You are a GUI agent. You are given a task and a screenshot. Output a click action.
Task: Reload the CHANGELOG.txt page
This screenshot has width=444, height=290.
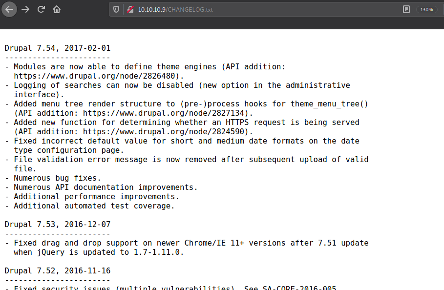[41, 9]
